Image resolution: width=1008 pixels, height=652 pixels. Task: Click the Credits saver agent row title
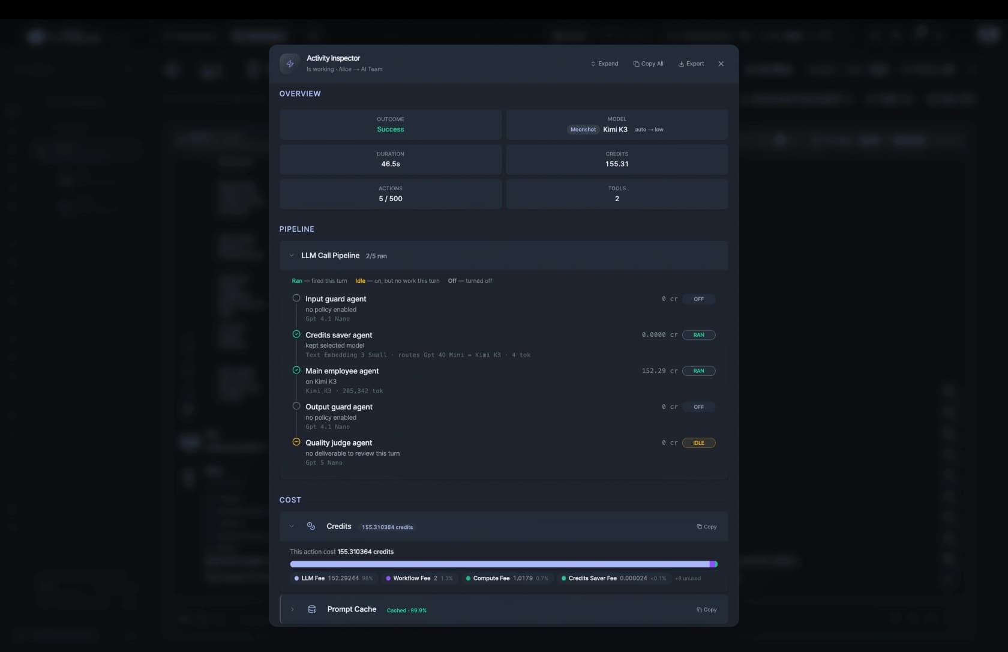click(x=338, y=335)
